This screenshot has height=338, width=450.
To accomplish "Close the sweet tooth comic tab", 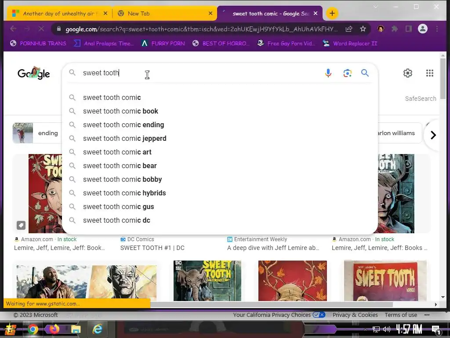I will (x=316, y=13).
